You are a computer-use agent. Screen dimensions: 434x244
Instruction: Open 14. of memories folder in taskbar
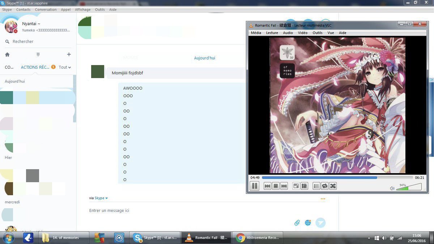pyautogui.click(x=63, y=237)
